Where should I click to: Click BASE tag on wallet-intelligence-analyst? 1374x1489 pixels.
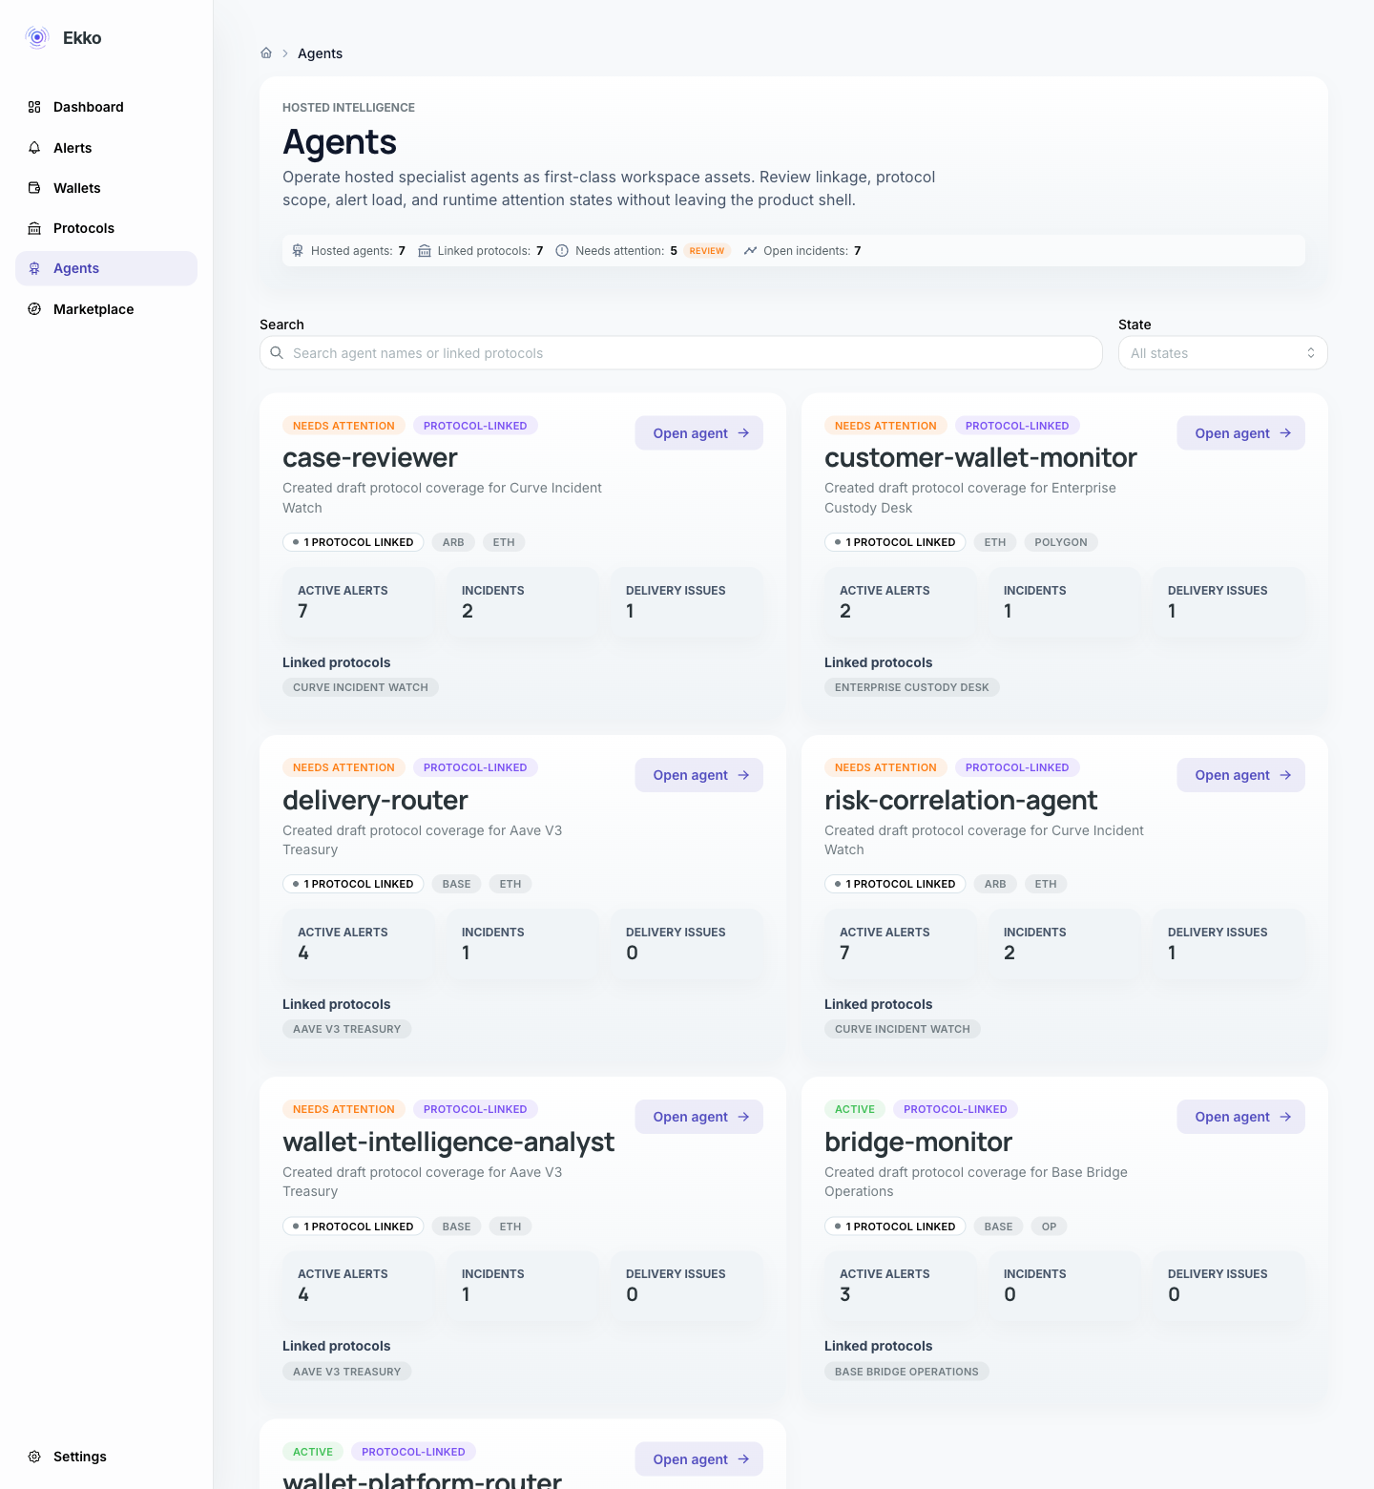click(457, 1227)
